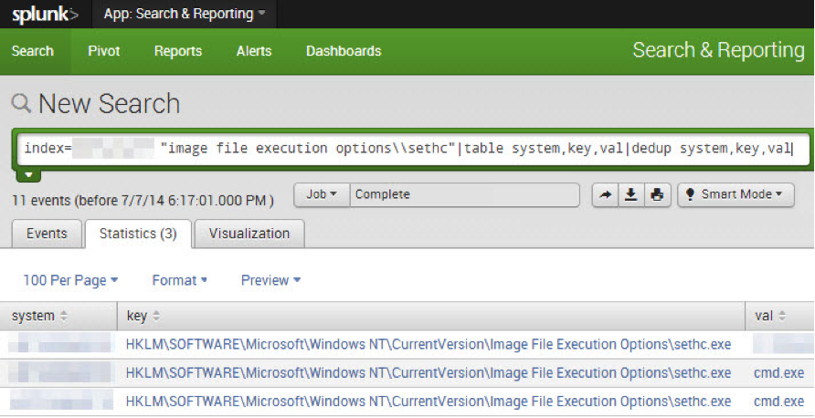Screen dimensions: 815x418
Task: Click the Splunk logo
Action: click(45, 14)
